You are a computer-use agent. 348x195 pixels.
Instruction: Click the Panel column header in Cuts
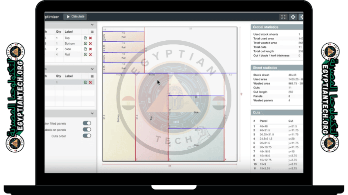[x=263, y=121]
